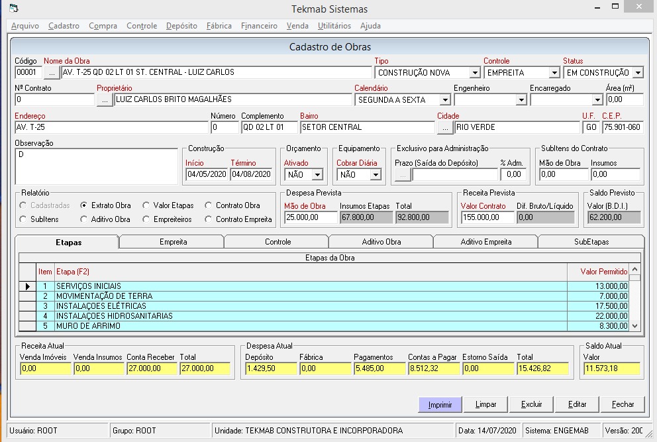Expand the Calendário dropdown
The width and height of the screenshot is (657, 442).
tap(444, 100)
